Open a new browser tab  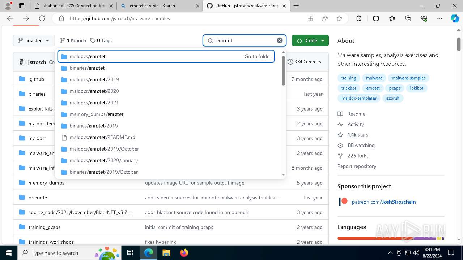pyautogui.click(x=296, y=6)
